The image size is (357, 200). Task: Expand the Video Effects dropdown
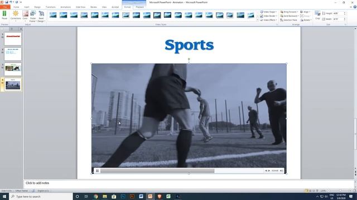pyautogui.click(x=268, y=20)
